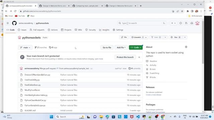The image size is (214, 120).
Task: Open the 2 branches link
Action: 41,47
